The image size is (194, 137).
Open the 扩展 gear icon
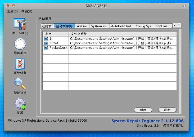pyautogui.click(x=20, y=104)
